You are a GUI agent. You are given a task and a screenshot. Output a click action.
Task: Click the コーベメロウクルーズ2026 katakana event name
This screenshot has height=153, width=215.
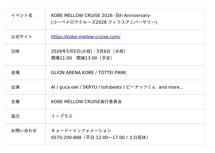104,22
